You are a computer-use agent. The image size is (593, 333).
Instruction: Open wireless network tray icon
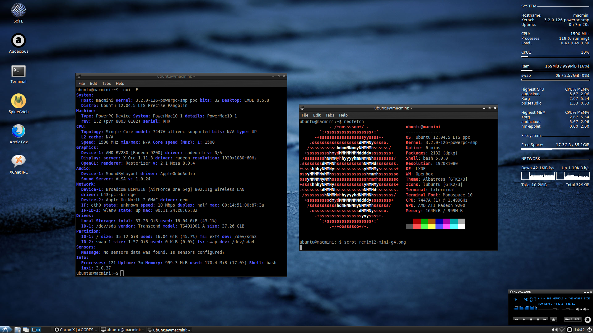(x=562, y=330)
